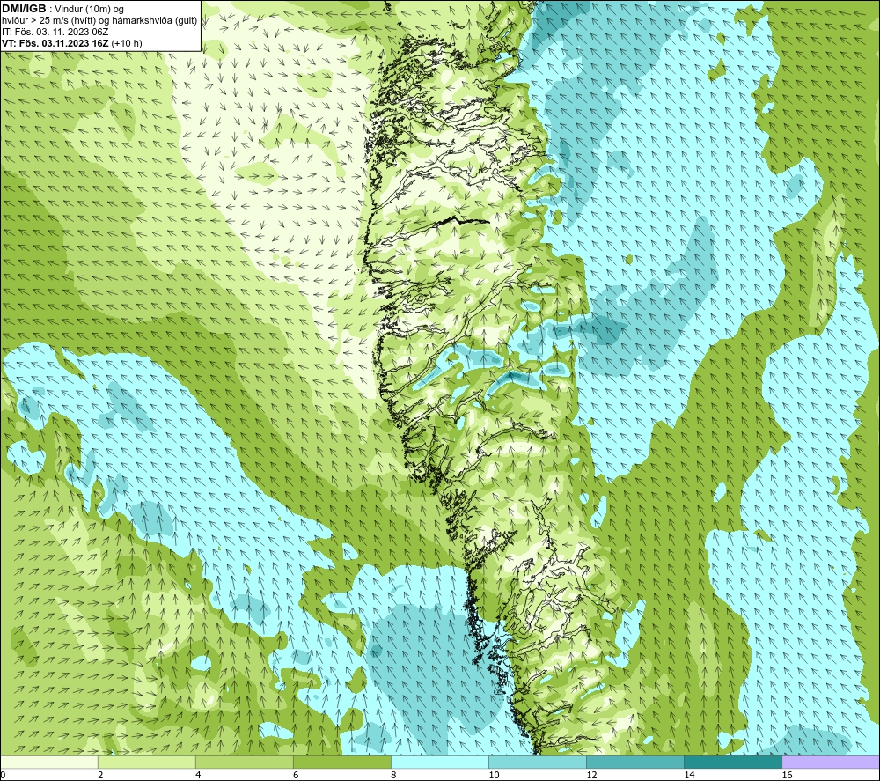Image resolution: width=880 pixels, height=781 pixels.
Task: Click the scale label '14'
Action: pyautogui.click(x=689, y=776)
